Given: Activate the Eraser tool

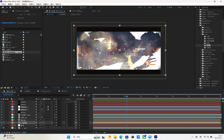Looking at the screenshot, I should pyautogui.click(x=53, y=7).
